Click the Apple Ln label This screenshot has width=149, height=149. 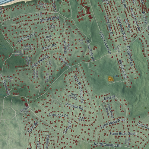point(128,26)
